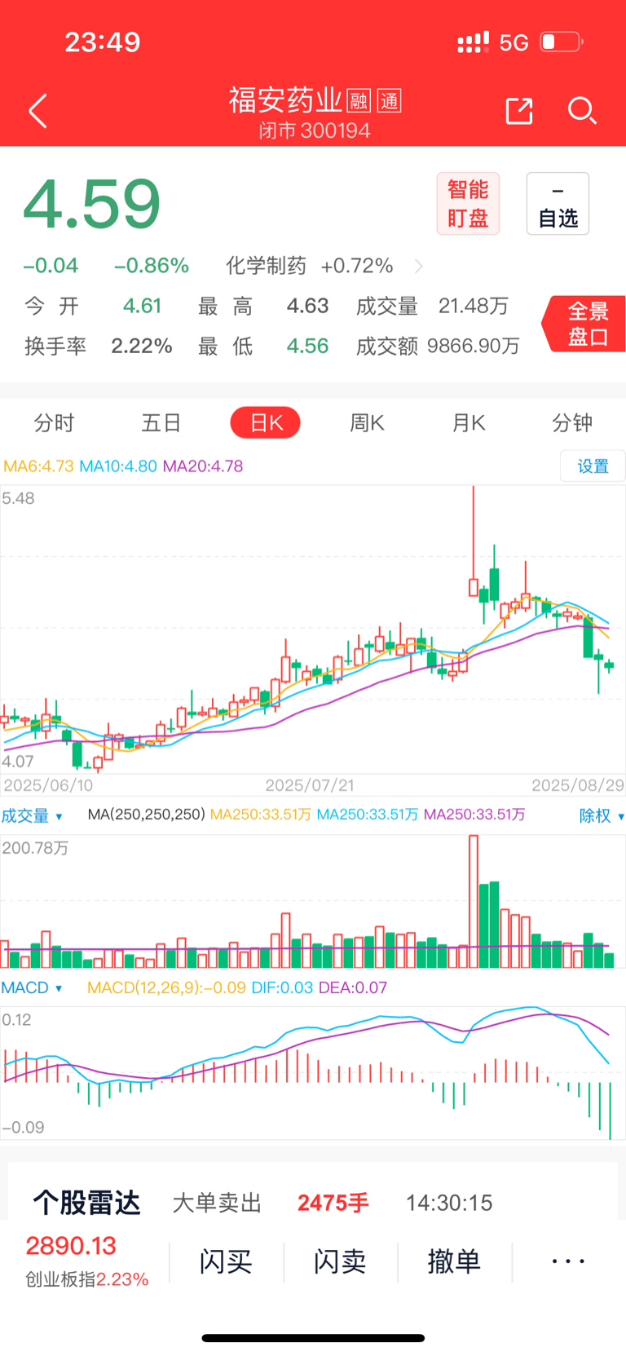Tap the MA6:4.73 indicator label
Image resolution: width=626 pixels, height=1356 pixels.
38,466
